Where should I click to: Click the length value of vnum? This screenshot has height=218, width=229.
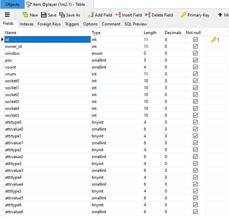tap(146, 74)
